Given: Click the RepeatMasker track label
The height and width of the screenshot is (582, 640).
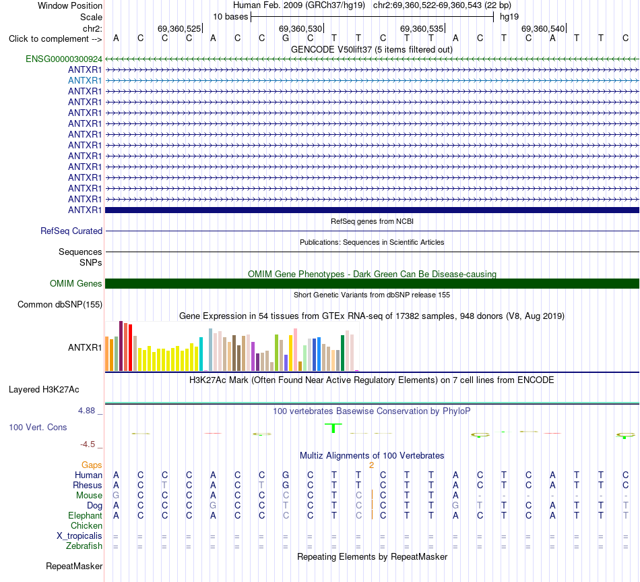Looking at the screenshot, I should pos(74,566).
